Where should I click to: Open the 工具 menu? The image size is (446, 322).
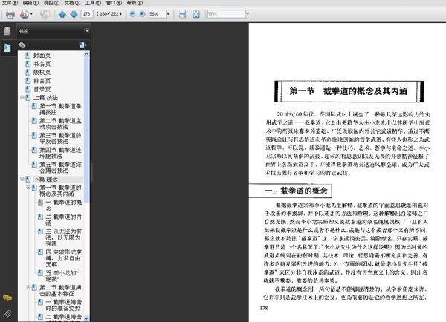(93, 3)
